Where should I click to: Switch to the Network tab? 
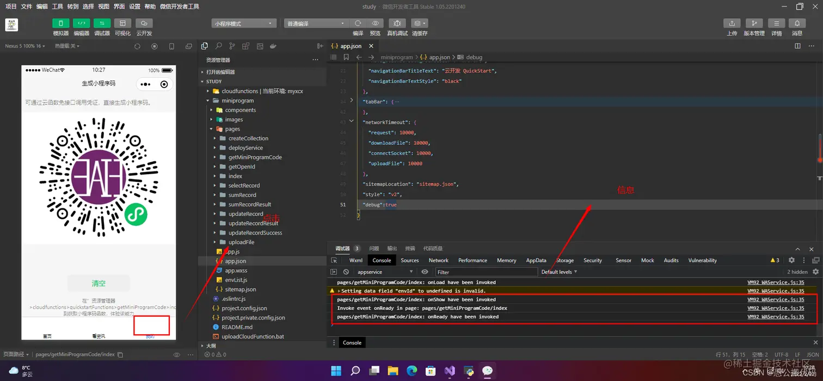[438, 260]
